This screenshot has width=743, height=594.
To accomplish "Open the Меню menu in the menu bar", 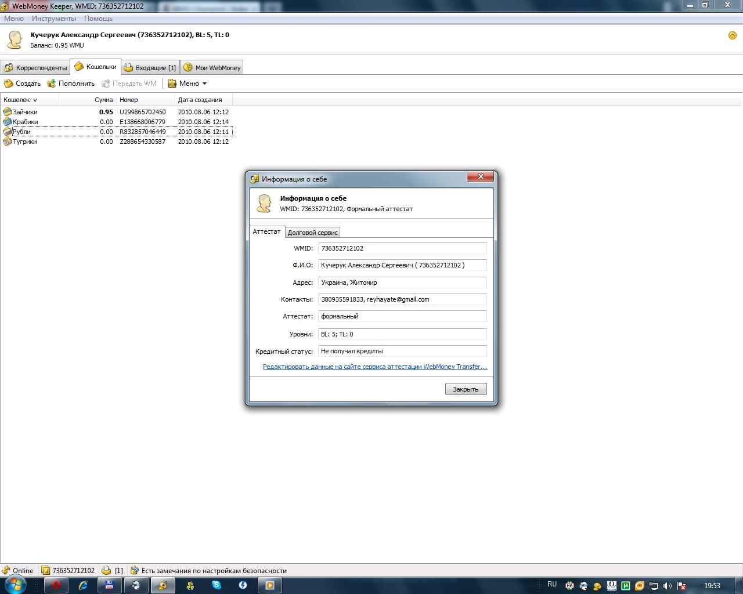I will tap(14, 19).
